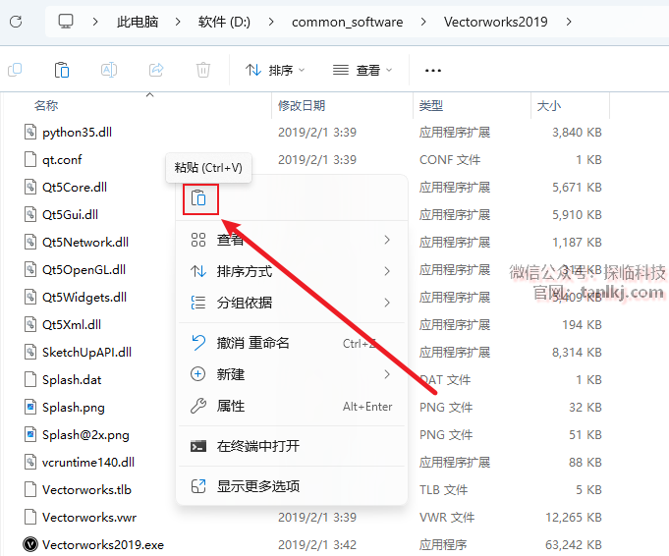Click the qt.conf blank file icon
The height and width of the screenshot is (556, 669).
tap(30, 160)
